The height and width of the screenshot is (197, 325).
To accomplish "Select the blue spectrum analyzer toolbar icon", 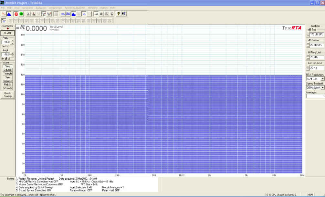I will click(9, 14).
